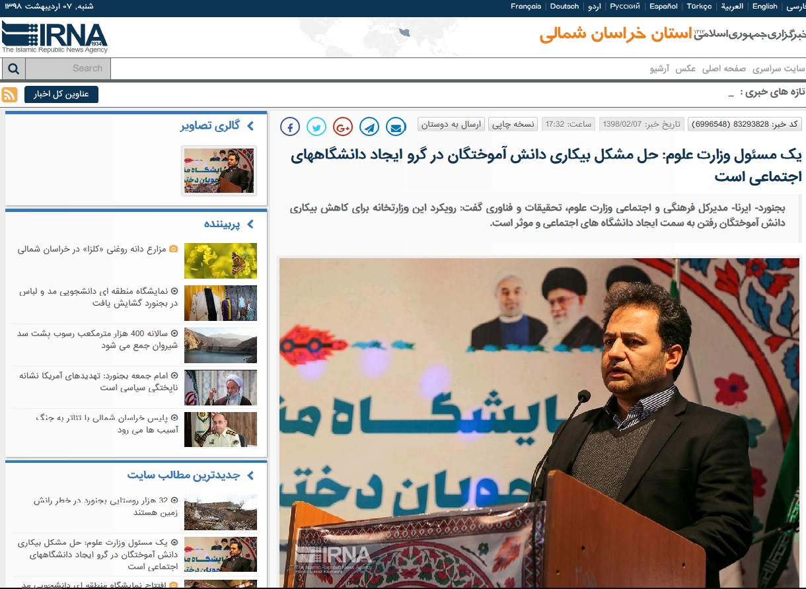The image size is (806, 589).
Task: Switch language to Русский
Action: click(x=625, y=7)
